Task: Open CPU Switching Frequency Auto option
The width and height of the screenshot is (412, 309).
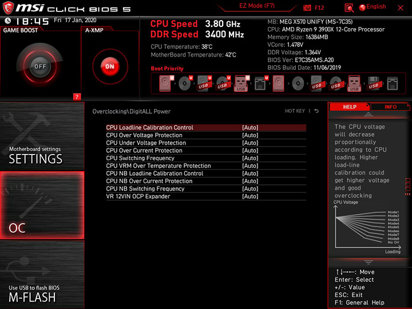Action: point(250,158)
